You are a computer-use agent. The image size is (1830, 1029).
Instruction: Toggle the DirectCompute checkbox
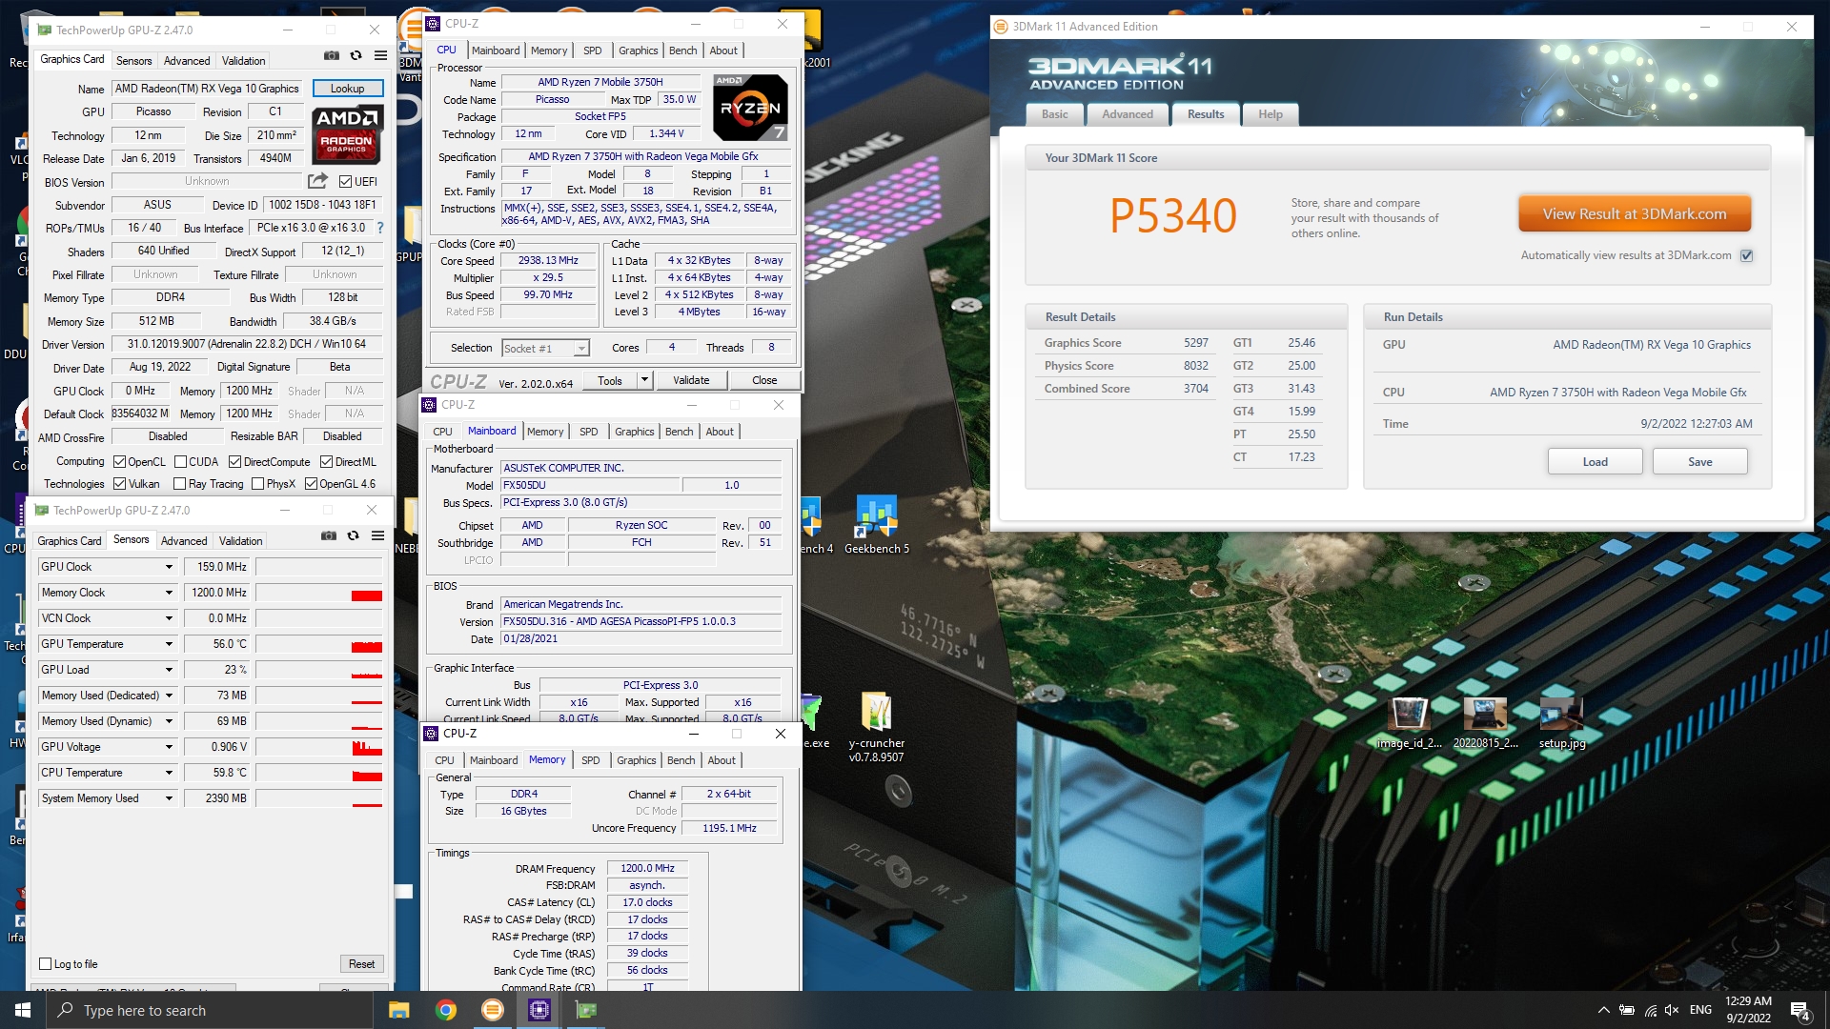click(x=234, y=462)
